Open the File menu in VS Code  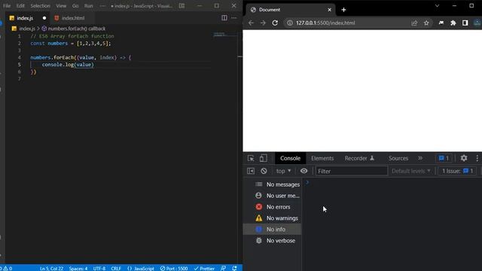click(x=7, y=6)
